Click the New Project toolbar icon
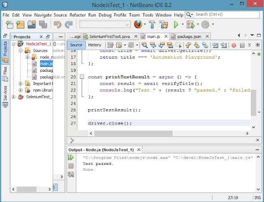The width and height of the screenshot is (264, 202). tap(20, 25)
